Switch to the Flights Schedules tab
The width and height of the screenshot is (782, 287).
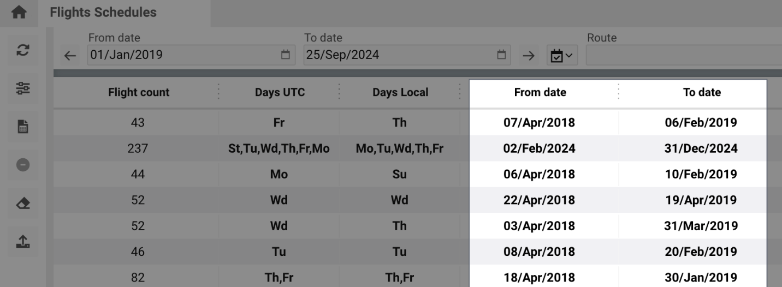pos(103,13)
